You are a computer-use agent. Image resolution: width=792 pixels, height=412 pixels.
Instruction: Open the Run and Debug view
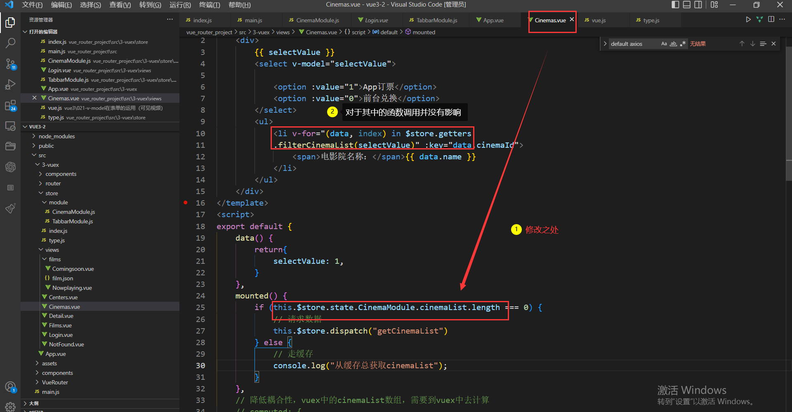[x=10, y=85]
